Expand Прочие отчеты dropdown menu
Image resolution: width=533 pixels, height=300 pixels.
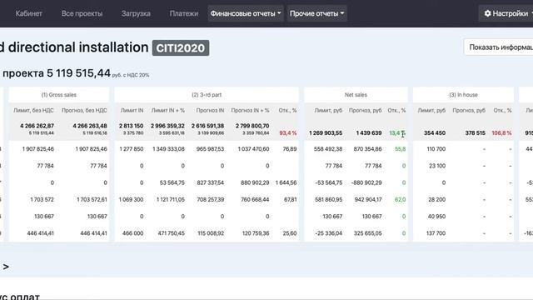pos(316,13)
